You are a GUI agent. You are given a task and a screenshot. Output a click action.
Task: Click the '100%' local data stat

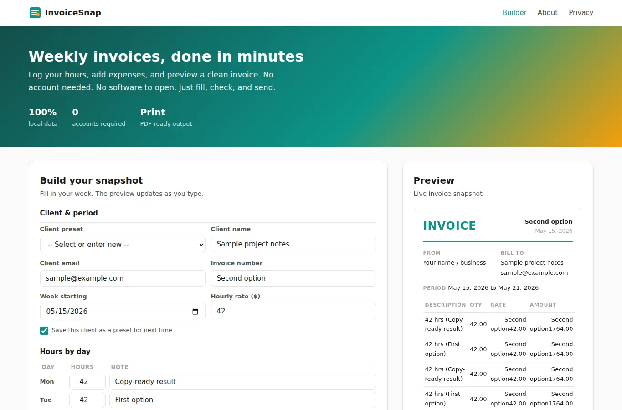pyautogui.click(x=43, y=112)
